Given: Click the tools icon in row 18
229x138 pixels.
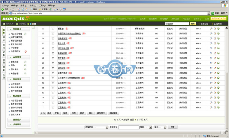Looking at the screenshot, I should click(x=211, y=53).
